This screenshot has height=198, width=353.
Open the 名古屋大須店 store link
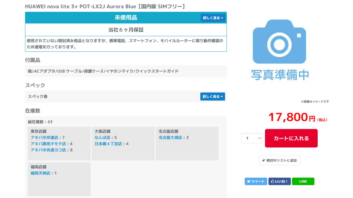170,137
